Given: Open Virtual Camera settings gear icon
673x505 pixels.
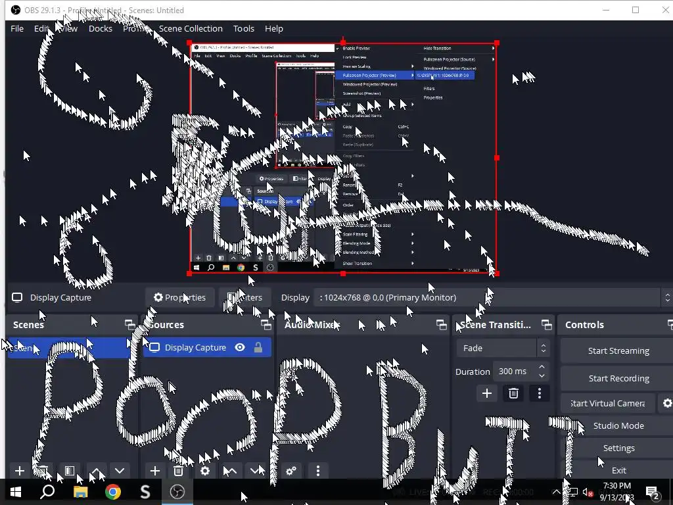Looking at the screenshot, I should click(667, 403).
